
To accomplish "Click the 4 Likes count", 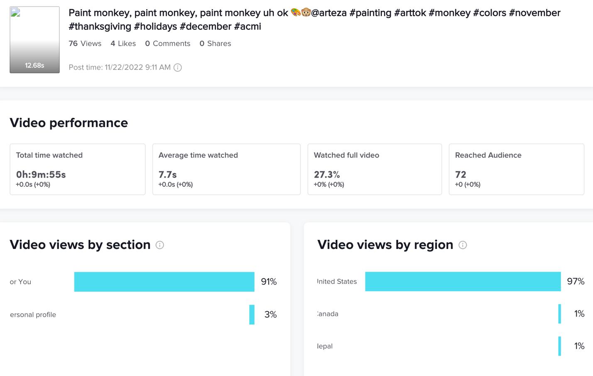I will [x=123, y=44].
